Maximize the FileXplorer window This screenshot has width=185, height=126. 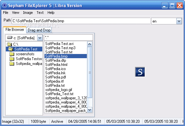172,5
